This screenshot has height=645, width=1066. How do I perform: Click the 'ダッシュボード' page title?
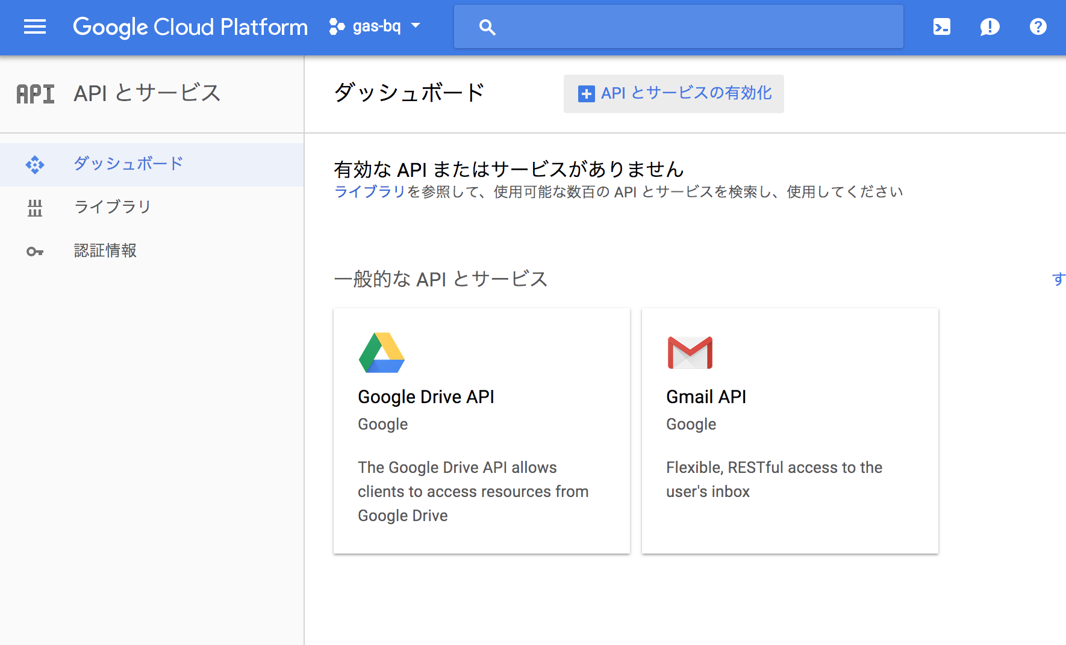pos(409,93)
